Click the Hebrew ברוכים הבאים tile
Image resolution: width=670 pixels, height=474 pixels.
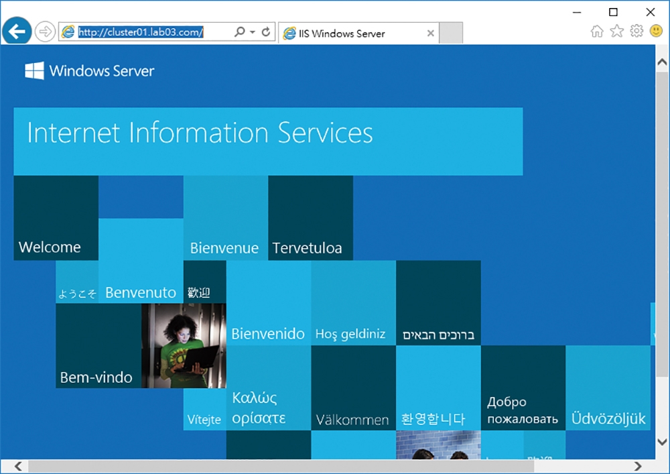click(x=438, y=303)
